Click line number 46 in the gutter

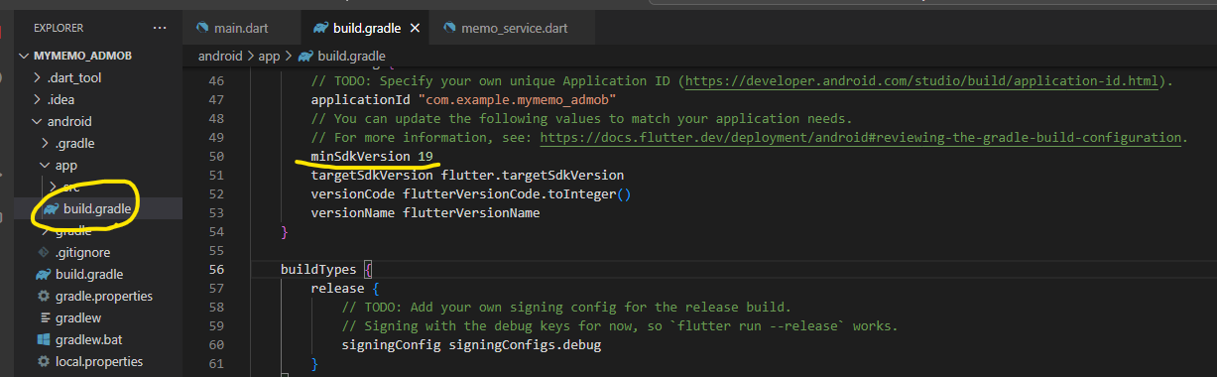coord(217,81)
